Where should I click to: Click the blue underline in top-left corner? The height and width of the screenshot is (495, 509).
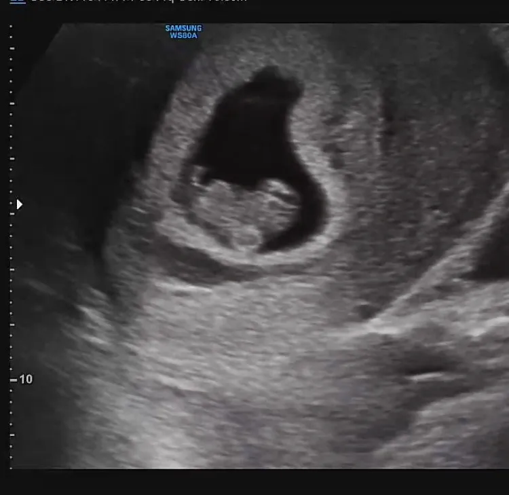tap(18, 2)
